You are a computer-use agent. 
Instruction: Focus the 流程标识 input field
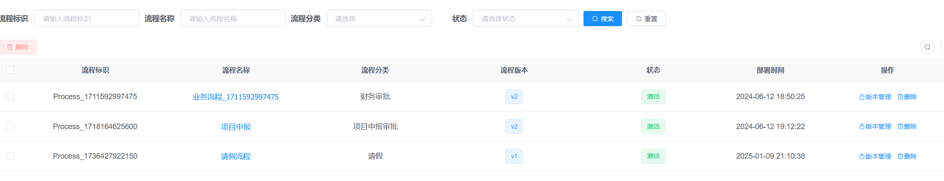[86, 19]
